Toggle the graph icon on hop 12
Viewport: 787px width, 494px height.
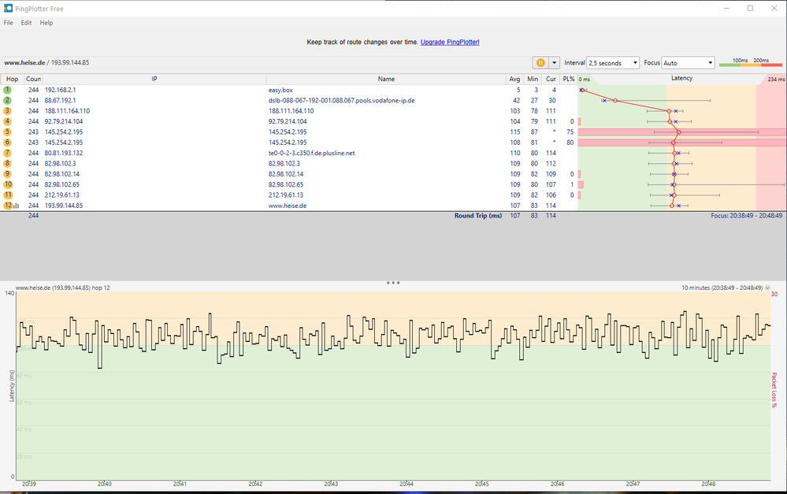17,206
